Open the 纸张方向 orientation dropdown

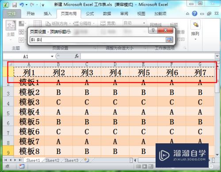coord(70,23)
